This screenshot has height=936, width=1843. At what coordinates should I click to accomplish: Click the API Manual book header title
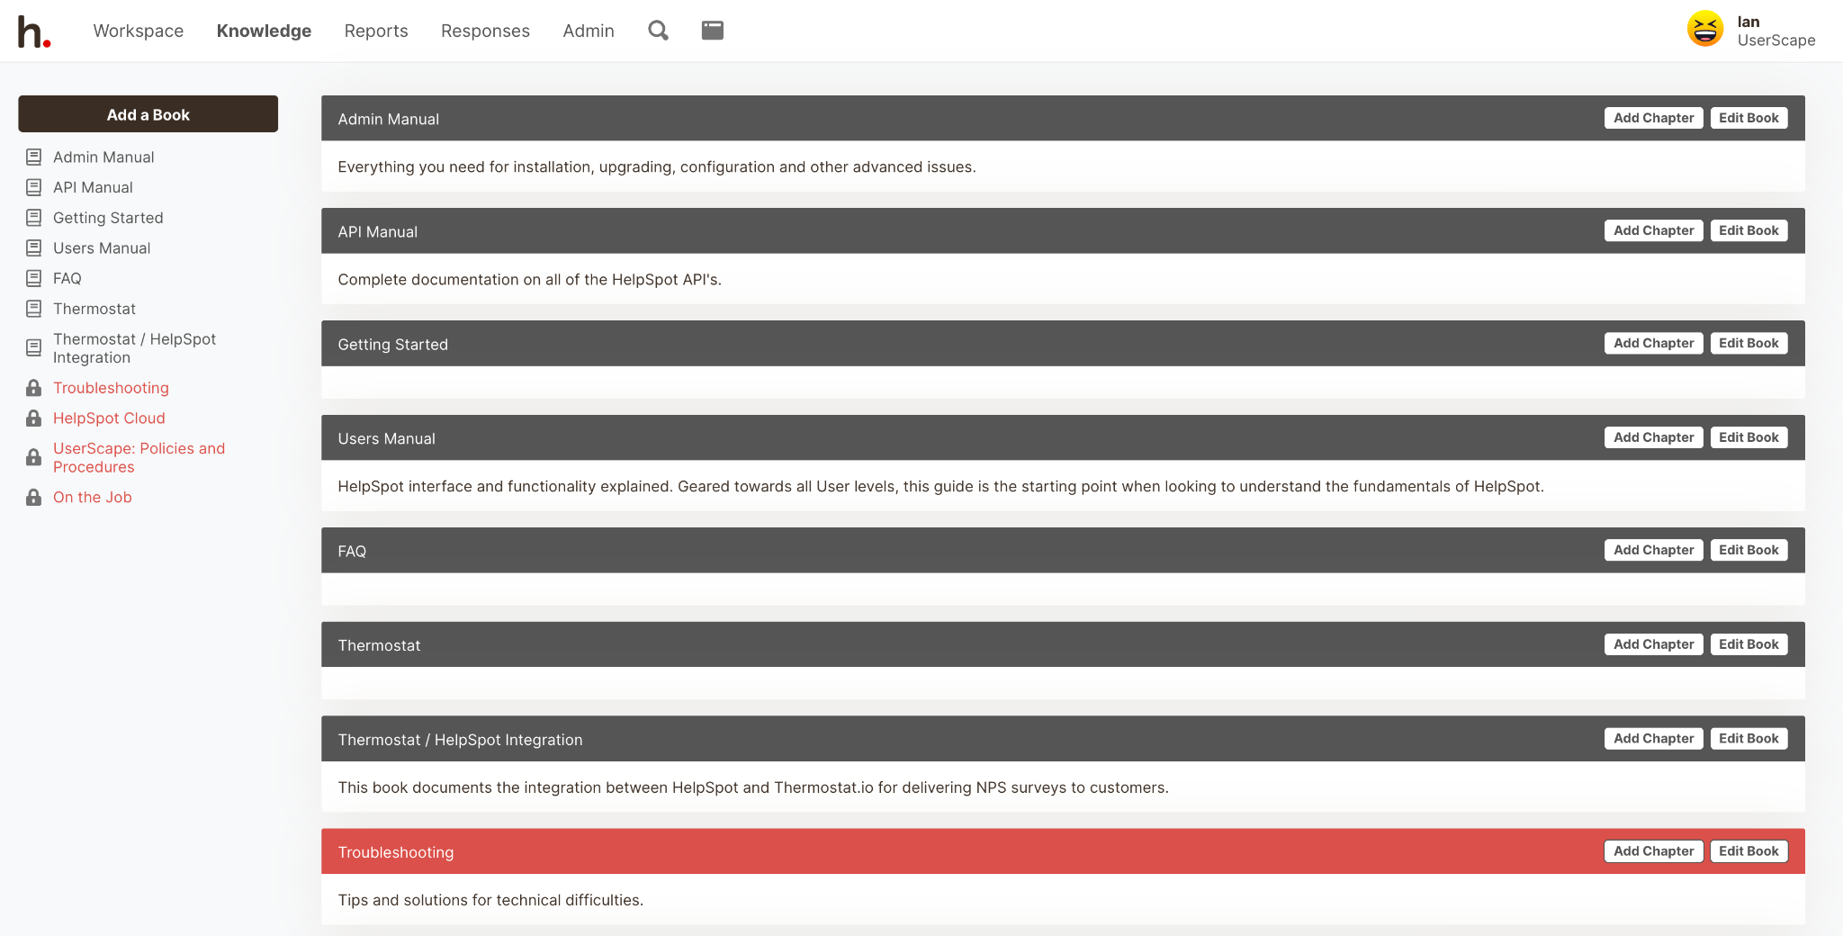378,231
